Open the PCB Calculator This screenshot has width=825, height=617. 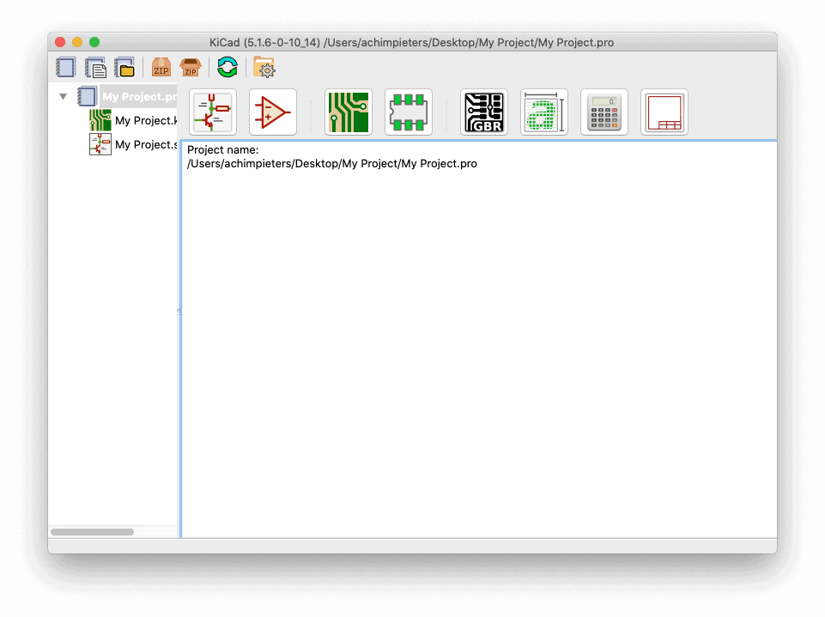[x=604, y=112]
